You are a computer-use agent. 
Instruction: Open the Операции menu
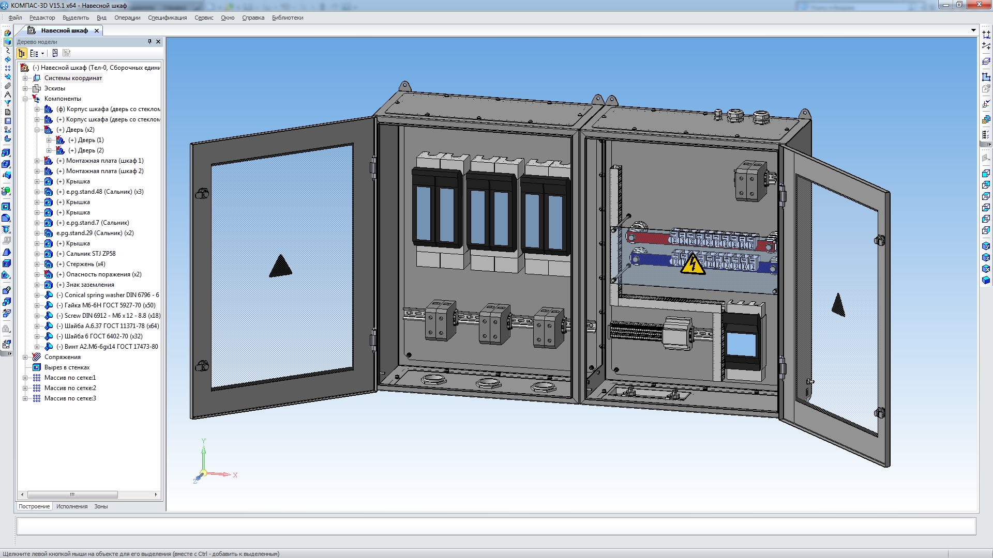pyautogui.click(x=127, y=18)
